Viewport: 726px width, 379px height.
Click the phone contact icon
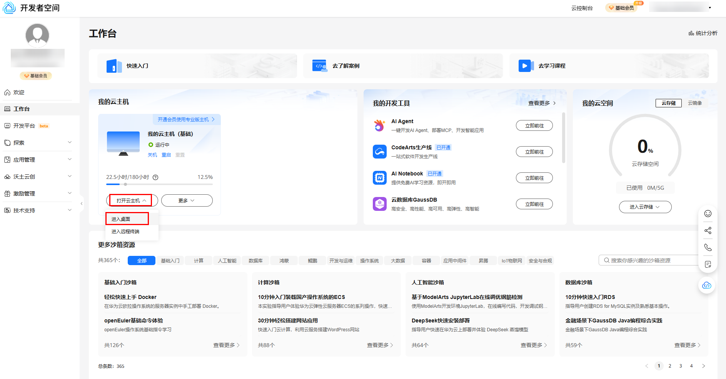point(708,247)
